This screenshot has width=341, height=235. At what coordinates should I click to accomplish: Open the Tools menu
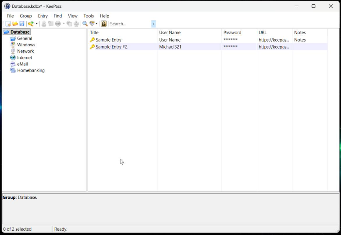(89, 16)
